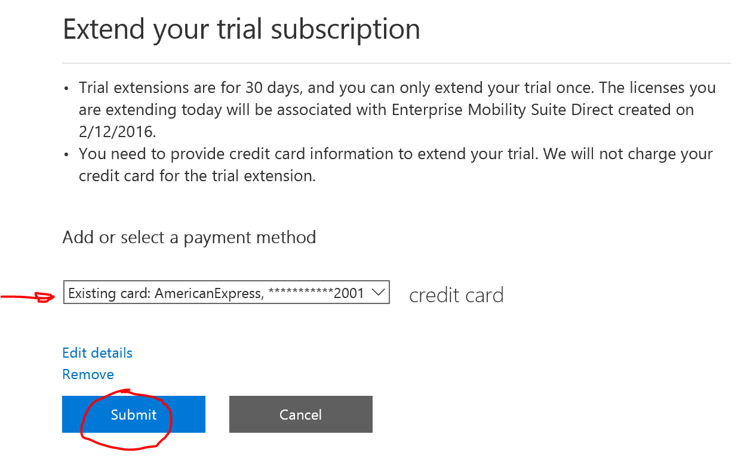Image resolution: width=750 pixels, height=459 pixels.
Task: Open the Edit details link
Action: coord(97,353)
